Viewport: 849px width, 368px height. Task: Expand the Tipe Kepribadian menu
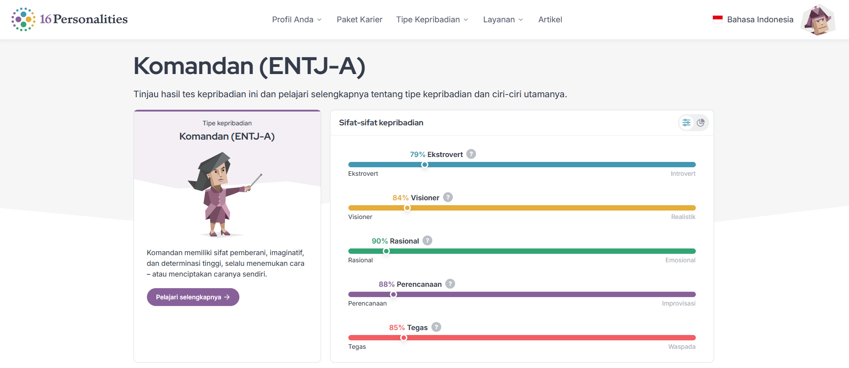tap(432, 20)
